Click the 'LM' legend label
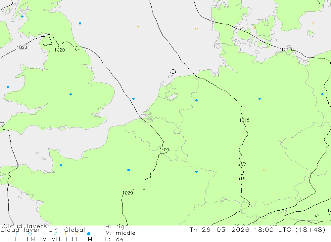331x242 pixels. pyautogui.click(x=31, y=239)
